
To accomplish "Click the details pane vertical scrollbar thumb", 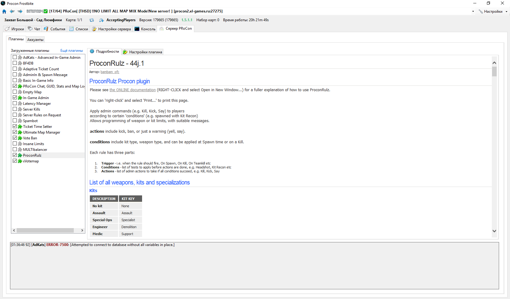I will 494,71.
